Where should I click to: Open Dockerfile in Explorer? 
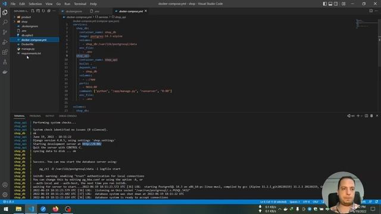27,45
